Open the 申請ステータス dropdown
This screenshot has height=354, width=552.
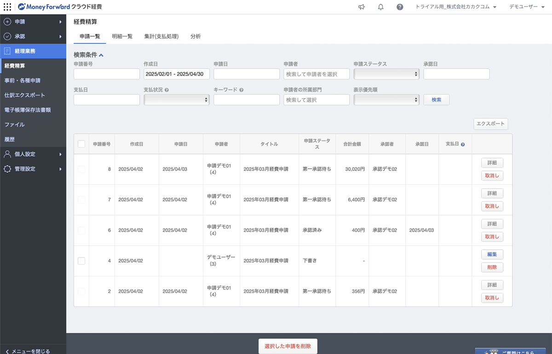coord(386,74)
